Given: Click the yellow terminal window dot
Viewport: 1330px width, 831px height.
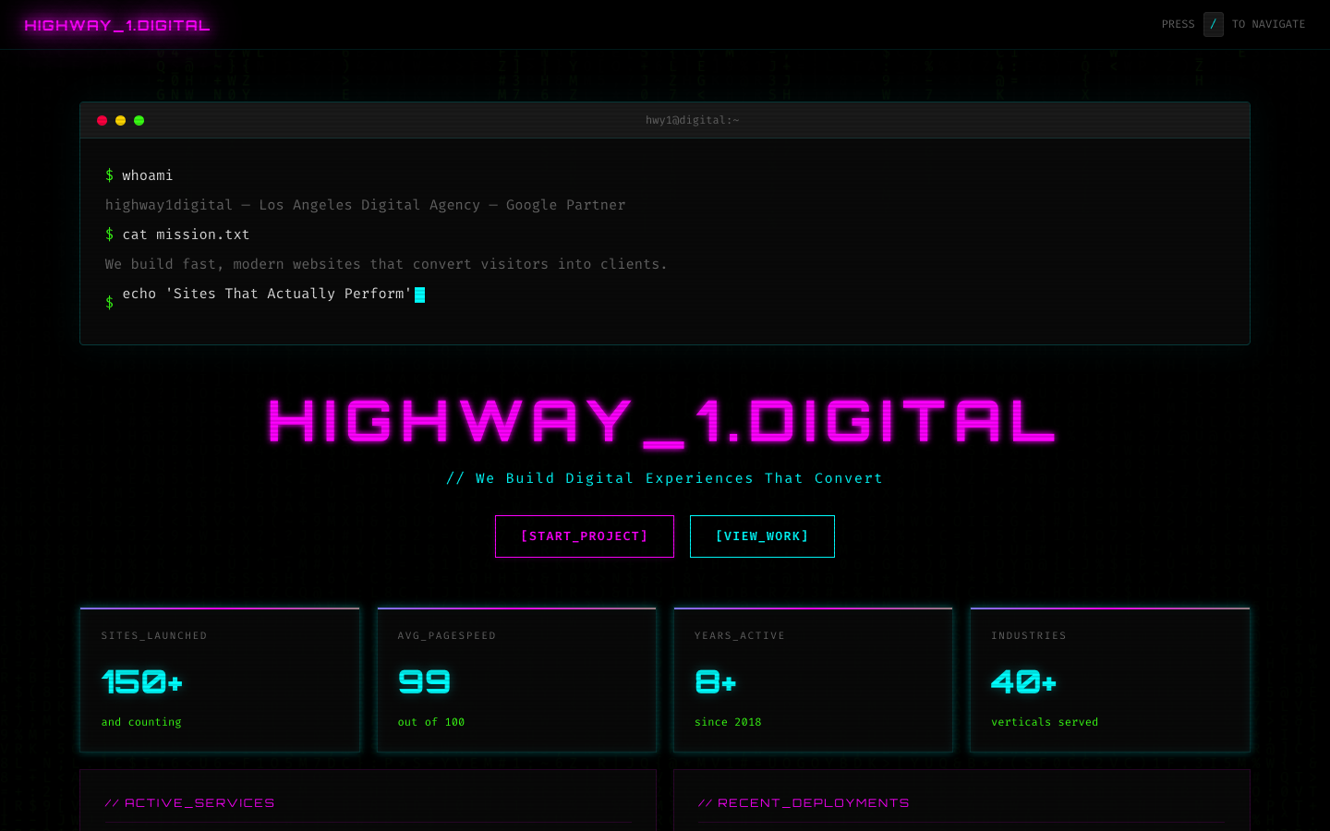Looking at the screenshot, I should 120,120.
